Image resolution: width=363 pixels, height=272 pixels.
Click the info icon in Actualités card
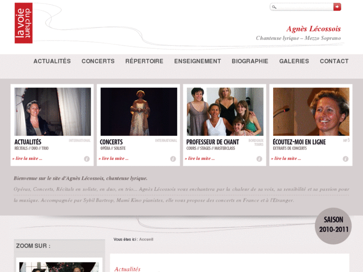87,159
